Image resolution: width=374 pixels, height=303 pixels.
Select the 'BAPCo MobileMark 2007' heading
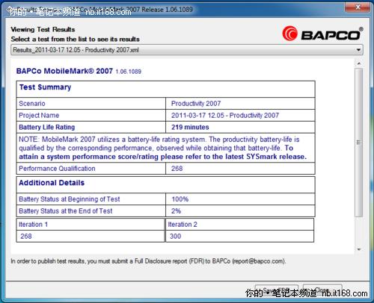pyautogui.click(x=64, y=71)
